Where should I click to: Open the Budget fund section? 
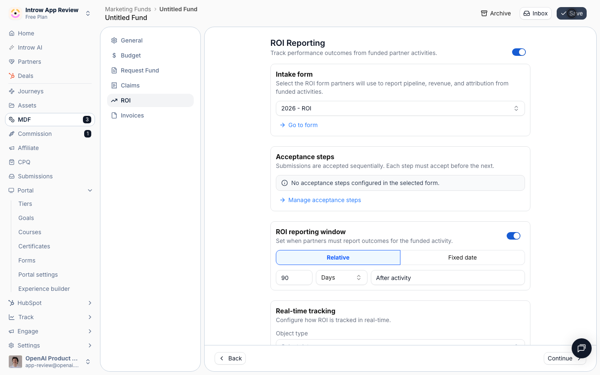(150, 55)
